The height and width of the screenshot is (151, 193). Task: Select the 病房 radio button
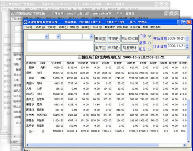149,43
